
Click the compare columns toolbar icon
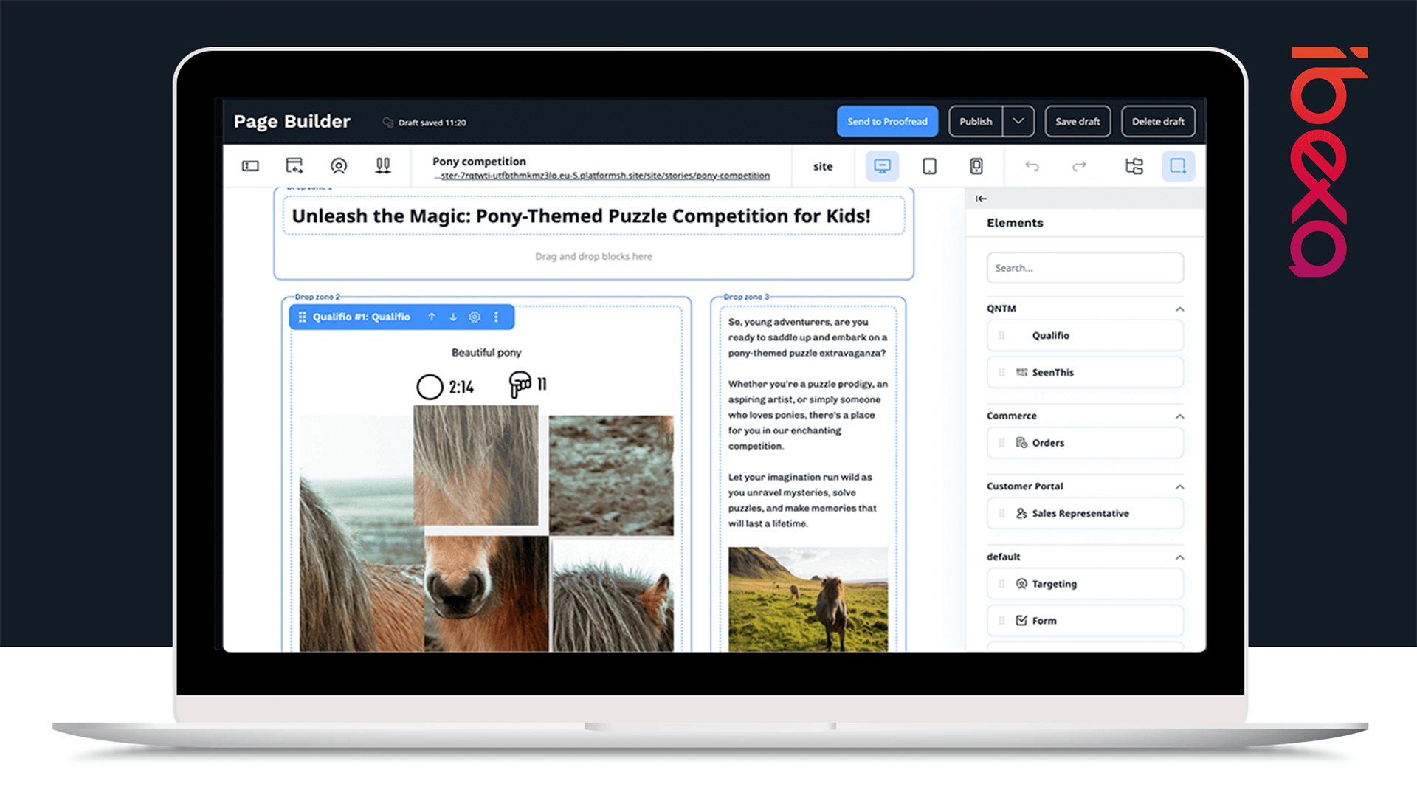point(383,166)
